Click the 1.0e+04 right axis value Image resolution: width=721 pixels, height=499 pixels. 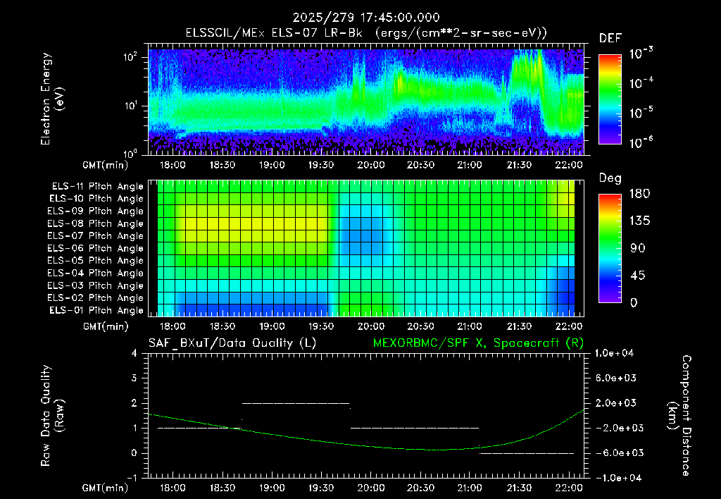tap(614, 353)
